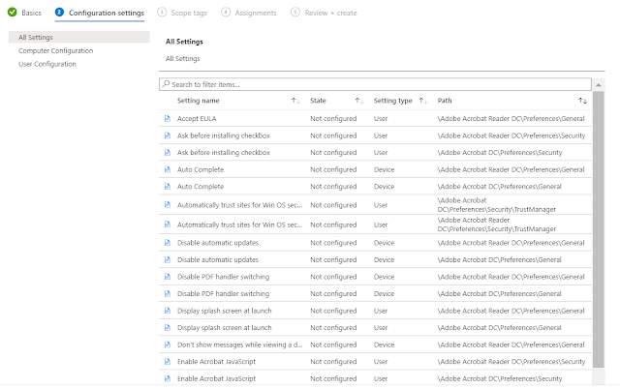Click the Assignments step 4 circle icon
The image size is (620, 389).
coord(226,13)
